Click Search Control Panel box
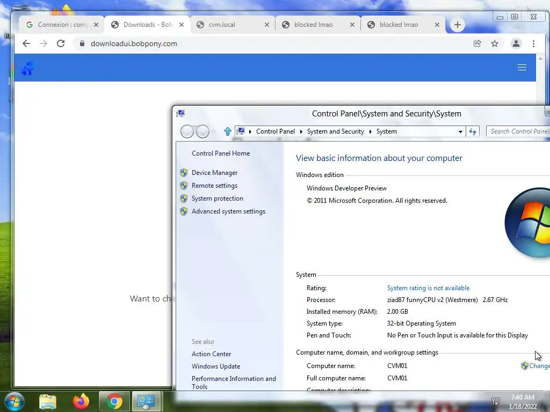Viewport: 550px width, 412px height. tap(518, 131)
